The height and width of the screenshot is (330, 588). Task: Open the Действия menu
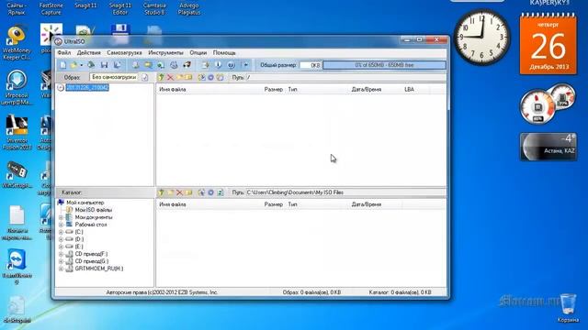tap(89, 53)
